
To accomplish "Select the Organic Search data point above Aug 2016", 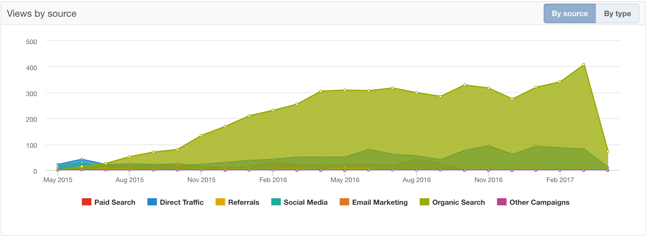I will click(x=416, y=93).
